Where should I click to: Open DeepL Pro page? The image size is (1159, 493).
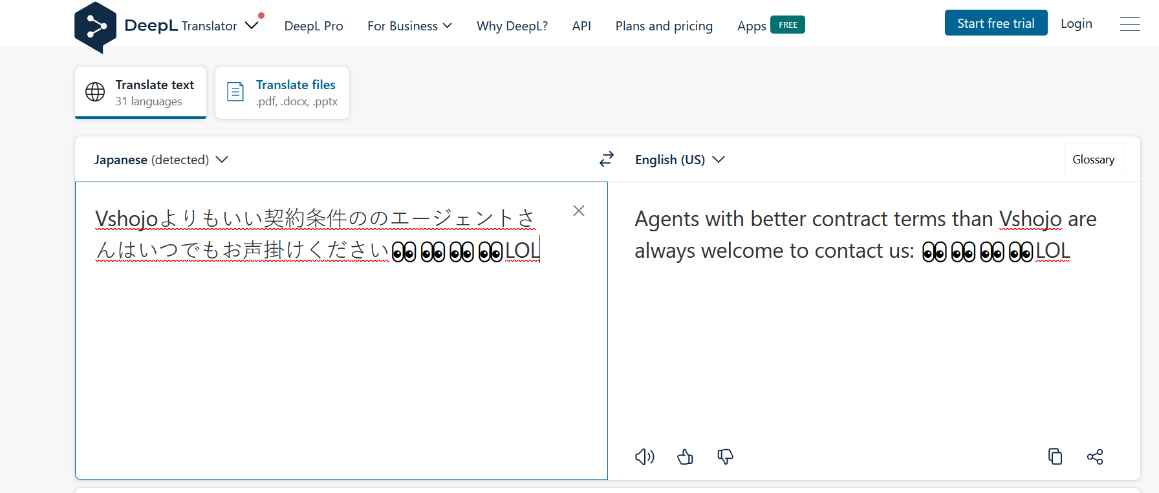click(x=314, y=26)
